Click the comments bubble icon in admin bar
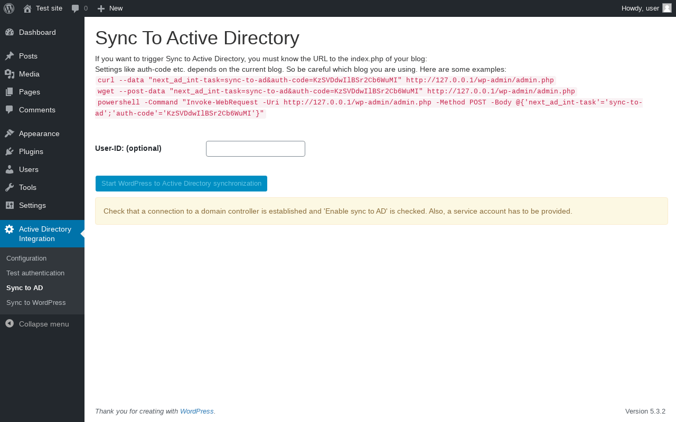The height and width of the screenshot is (422, 676). (76, 8)
